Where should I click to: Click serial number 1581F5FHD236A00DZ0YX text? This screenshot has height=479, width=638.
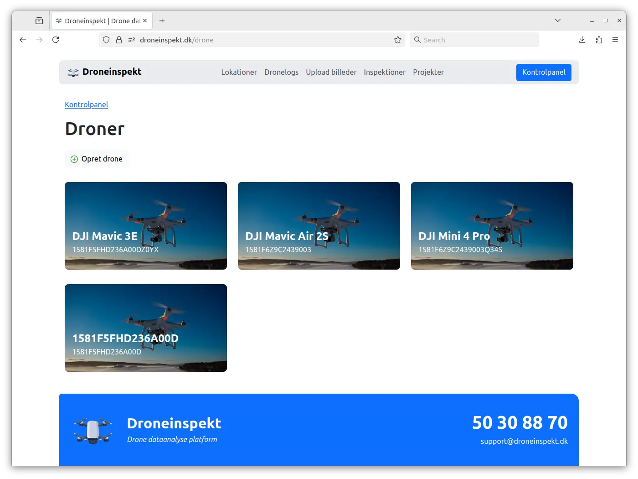click(115, 250)
